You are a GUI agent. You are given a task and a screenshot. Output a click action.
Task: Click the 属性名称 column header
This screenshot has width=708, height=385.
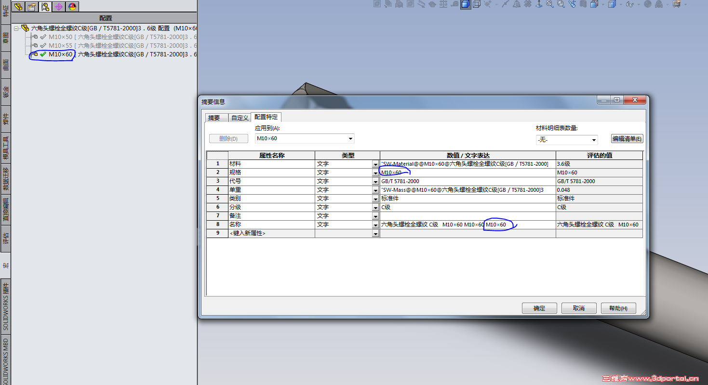click(x=272, y=155)
